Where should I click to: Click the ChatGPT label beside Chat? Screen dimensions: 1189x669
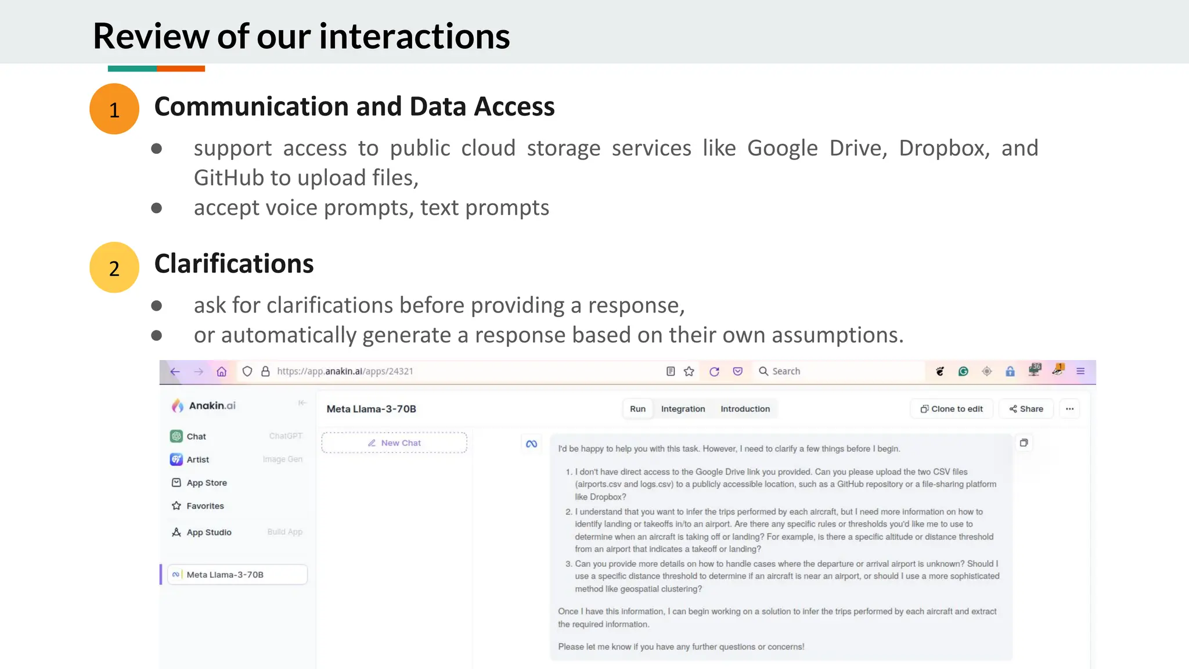pyautogui.click(x=286, y=436)
